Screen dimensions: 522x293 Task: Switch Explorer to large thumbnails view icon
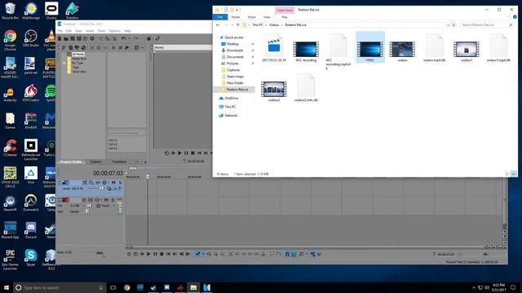tap(514, 173)
